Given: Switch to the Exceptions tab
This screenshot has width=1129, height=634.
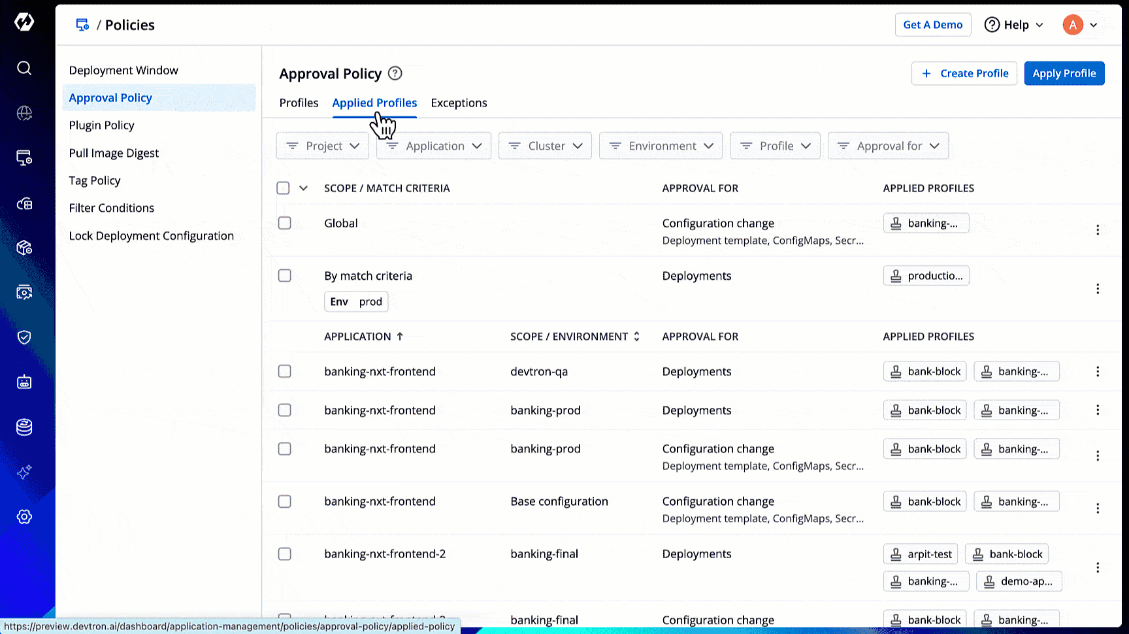Looking at the screenshot, I should [x=459, y=103].
